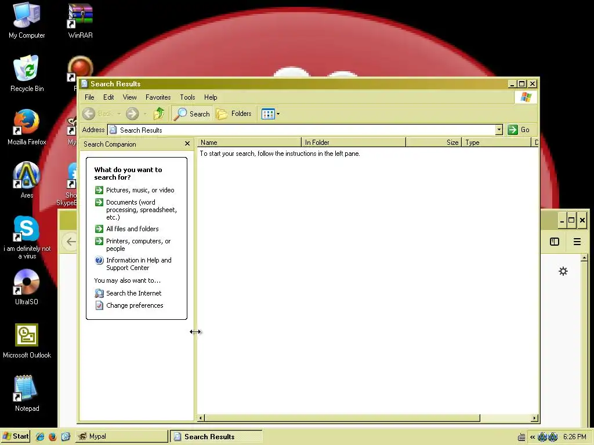Open the Edit menu
Image resolution: width=594 pixels, height=445 pixels.
coord(108,97)
